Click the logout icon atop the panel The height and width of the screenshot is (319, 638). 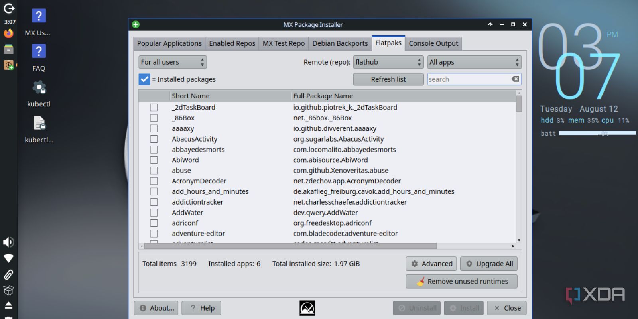point(9,8)
